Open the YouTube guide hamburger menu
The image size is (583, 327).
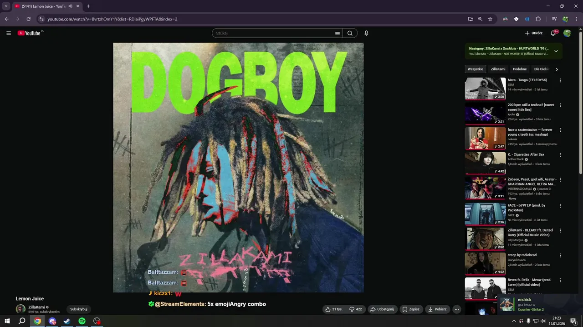pos(9,33)
